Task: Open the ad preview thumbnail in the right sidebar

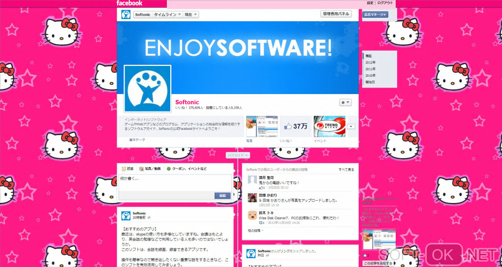Action: (379, 239)
